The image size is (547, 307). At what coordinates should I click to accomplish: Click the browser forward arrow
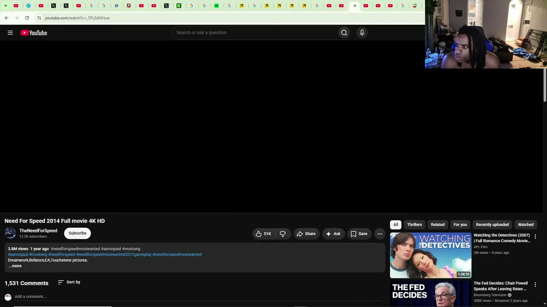17,18
